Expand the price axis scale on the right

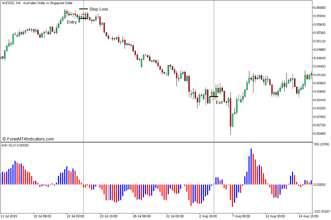click(320, 68)
